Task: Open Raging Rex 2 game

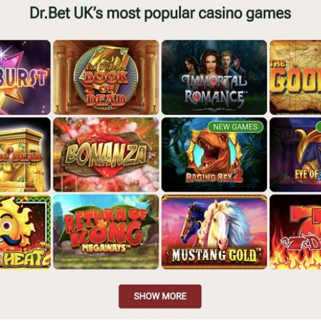Action: [x=214, y=154]
